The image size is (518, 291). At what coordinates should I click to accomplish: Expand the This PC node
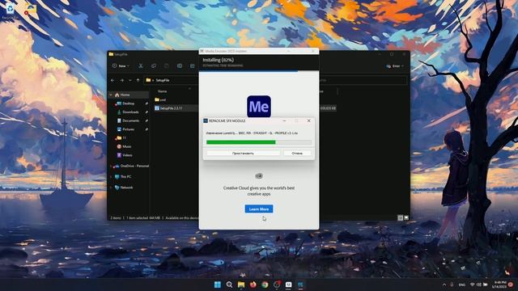tap(111, 177)
